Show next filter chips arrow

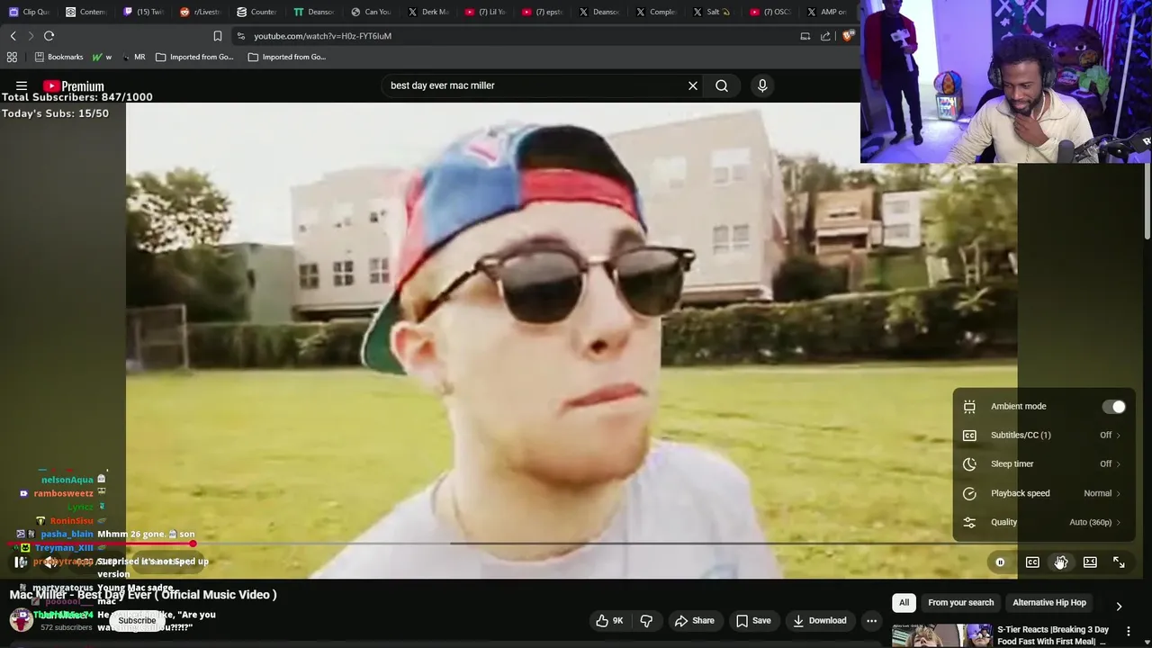(x=1119, y=607)
